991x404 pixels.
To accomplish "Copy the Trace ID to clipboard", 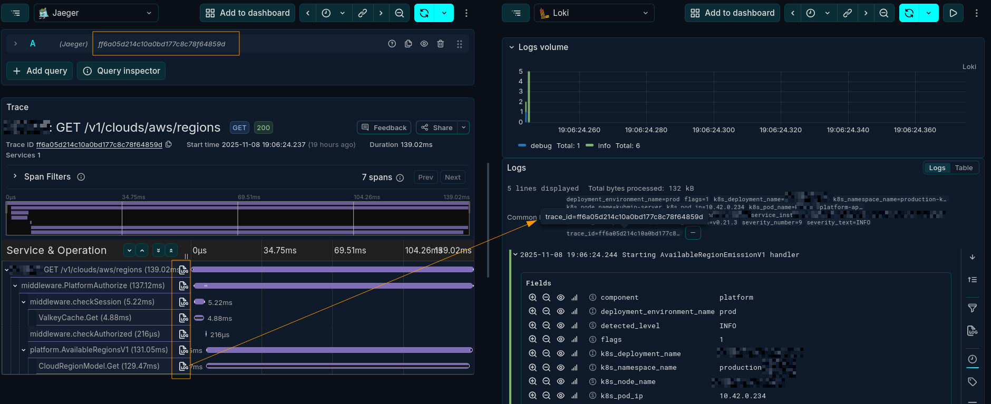I will point(169,144).
